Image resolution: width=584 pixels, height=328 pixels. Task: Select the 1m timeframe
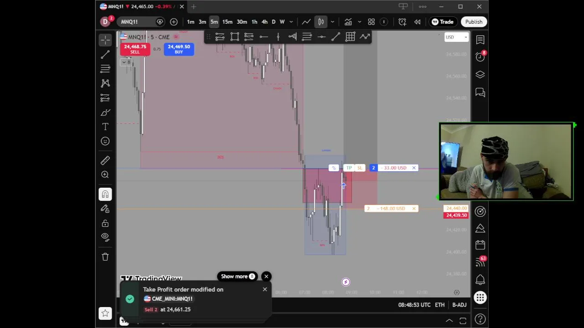pyautogui.click(x=191, y=22)
